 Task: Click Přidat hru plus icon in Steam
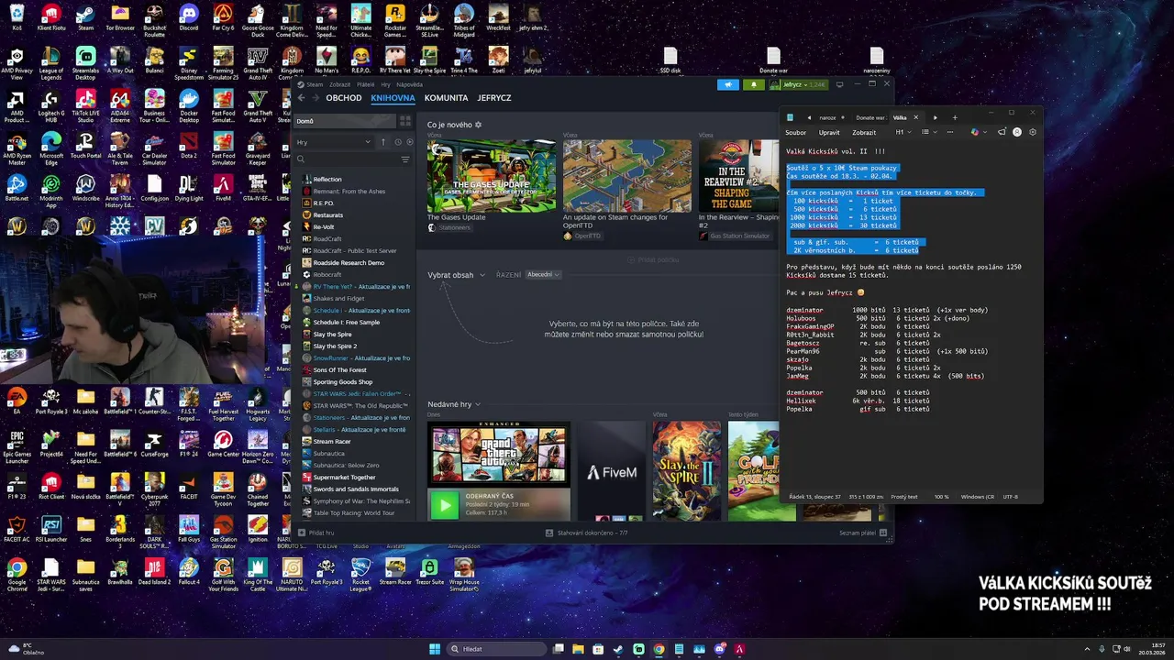(x=301, y=533)
